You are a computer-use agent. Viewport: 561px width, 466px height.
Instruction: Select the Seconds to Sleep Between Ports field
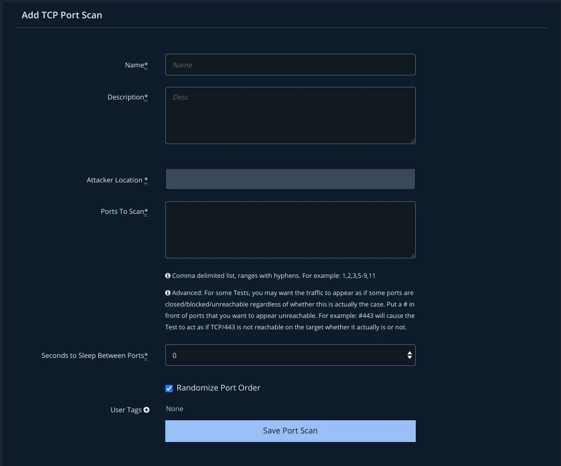(x=290, y=355)
